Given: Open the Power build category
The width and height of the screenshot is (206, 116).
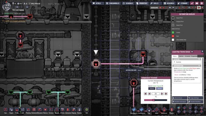Looking at the screenshot, I should (x=17, y=110).
